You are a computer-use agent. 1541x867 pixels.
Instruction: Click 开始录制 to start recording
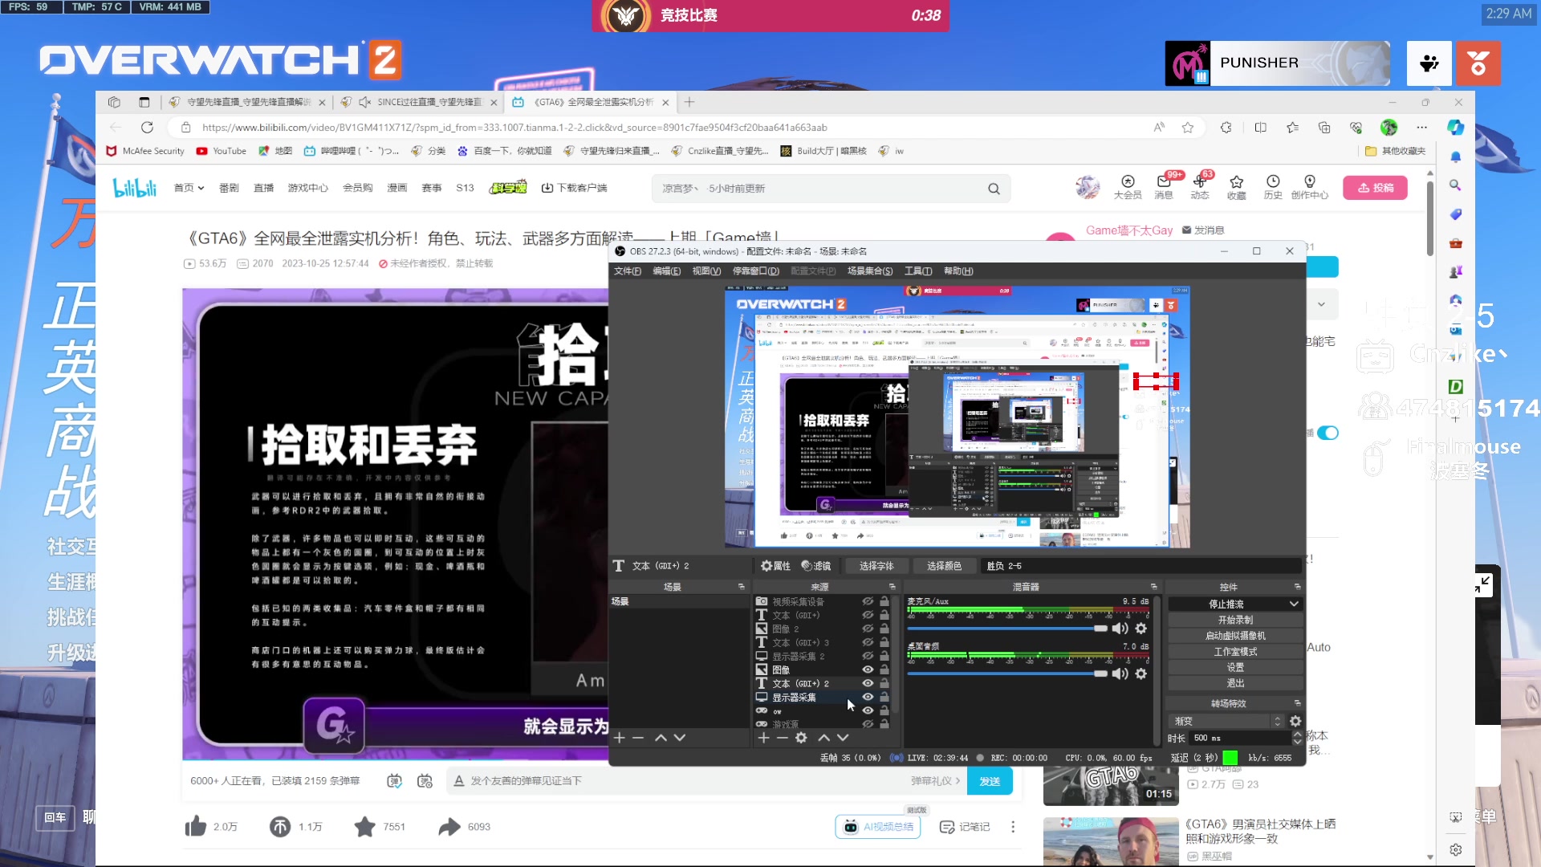coord(1234,619)
